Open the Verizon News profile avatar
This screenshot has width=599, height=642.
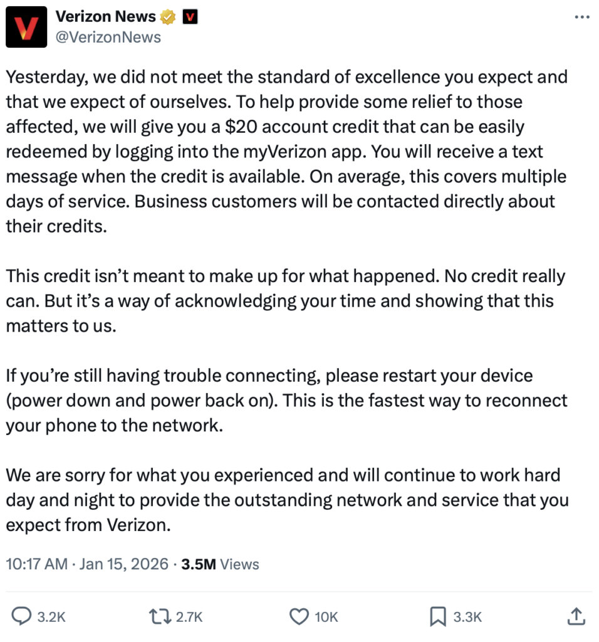(26, 27)
